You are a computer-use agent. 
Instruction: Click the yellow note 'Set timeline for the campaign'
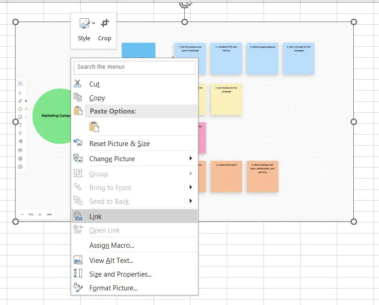[226, 99]
